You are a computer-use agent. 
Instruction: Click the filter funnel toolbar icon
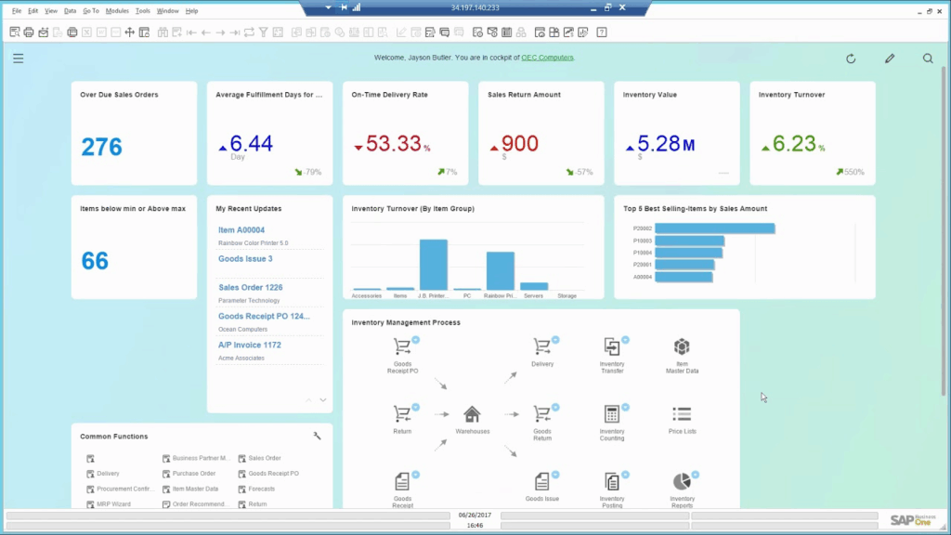coord(264,33)
